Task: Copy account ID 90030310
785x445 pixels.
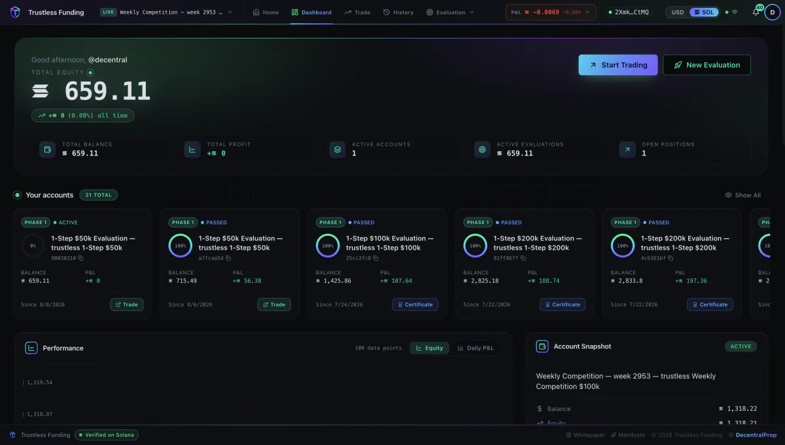Action: 80,258
